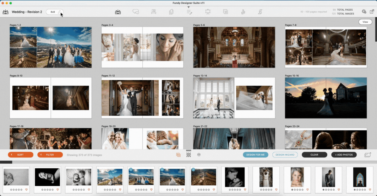Select the Pages 21-22 spread

234,139
